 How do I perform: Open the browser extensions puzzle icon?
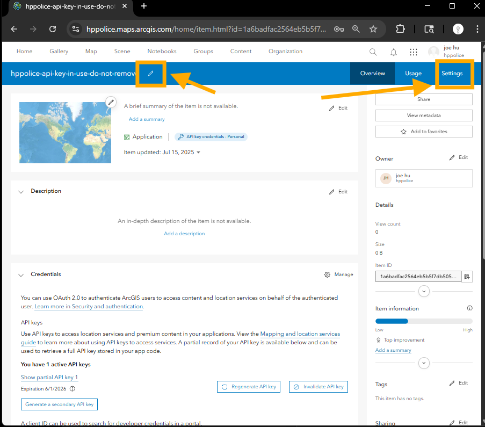tap(400, 29)
